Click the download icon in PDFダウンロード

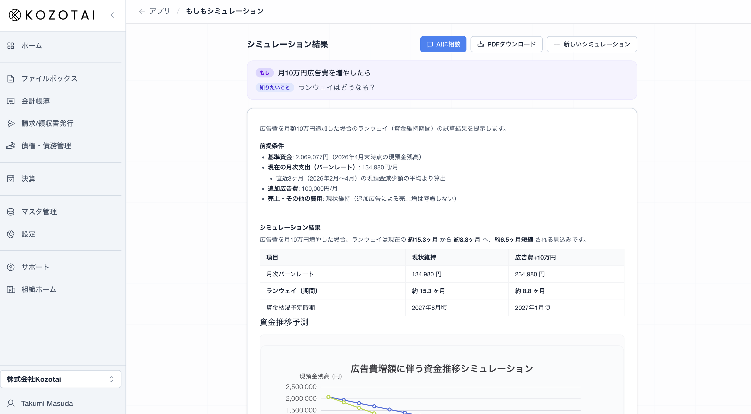pos(480,44)
